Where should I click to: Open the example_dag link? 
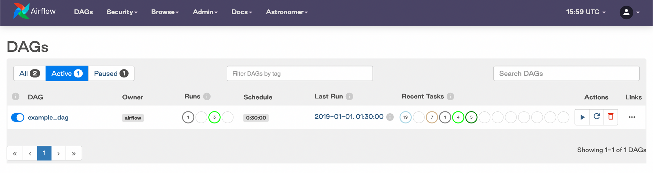pos(48,118)
